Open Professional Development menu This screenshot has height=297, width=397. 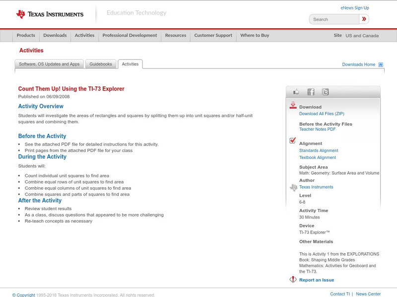point(130,35)
